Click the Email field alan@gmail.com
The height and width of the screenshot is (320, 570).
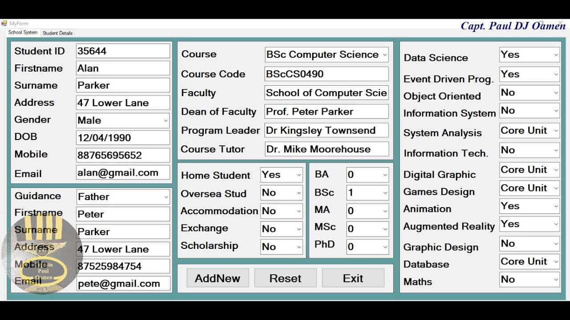point(123,172)
